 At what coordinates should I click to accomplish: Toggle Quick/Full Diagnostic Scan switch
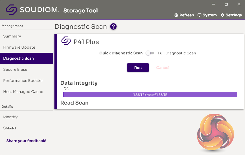coord(150,53)
